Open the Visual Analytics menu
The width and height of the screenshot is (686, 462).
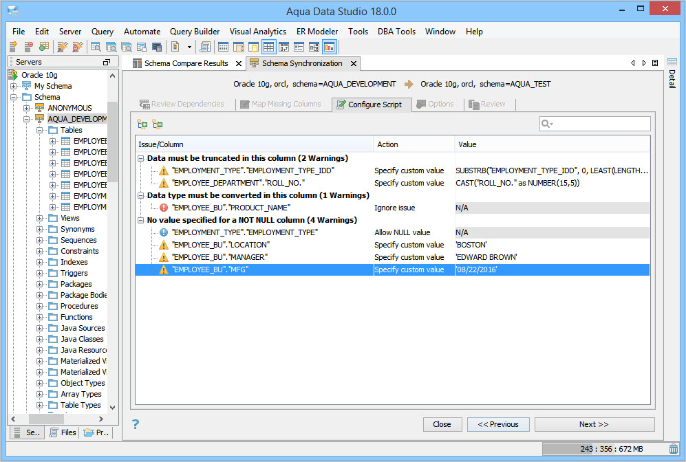(258, 32)
